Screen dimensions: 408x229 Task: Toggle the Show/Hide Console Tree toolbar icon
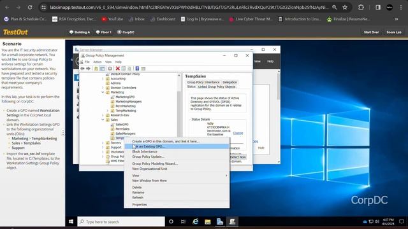[x=102, y=69]
